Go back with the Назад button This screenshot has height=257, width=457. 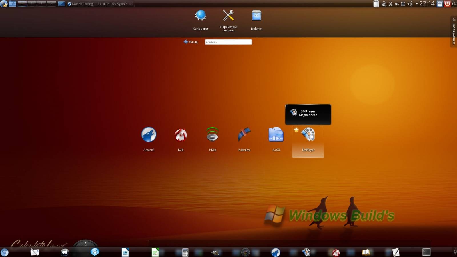(x=191, y=42)
